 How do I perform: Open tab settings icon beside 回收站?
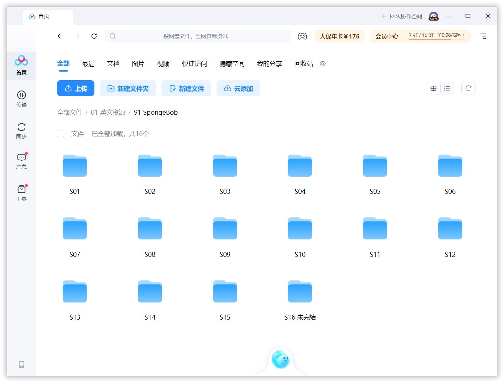coord(323,64)
